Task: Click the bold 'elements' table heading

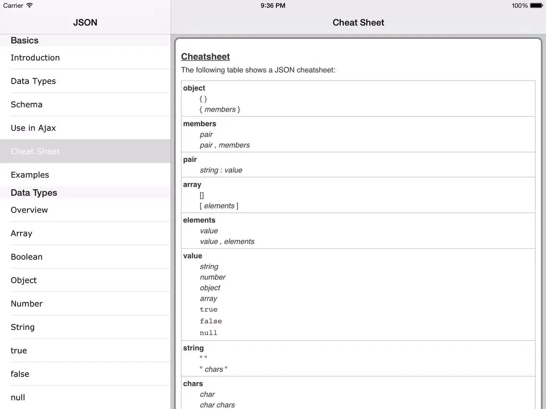Action: pos(199,220)
